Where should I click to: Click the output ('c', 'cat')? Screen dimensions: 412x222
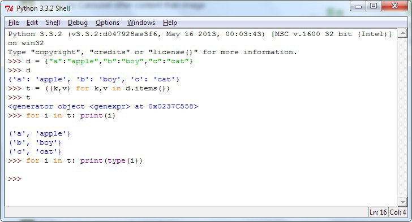[35, 152]
